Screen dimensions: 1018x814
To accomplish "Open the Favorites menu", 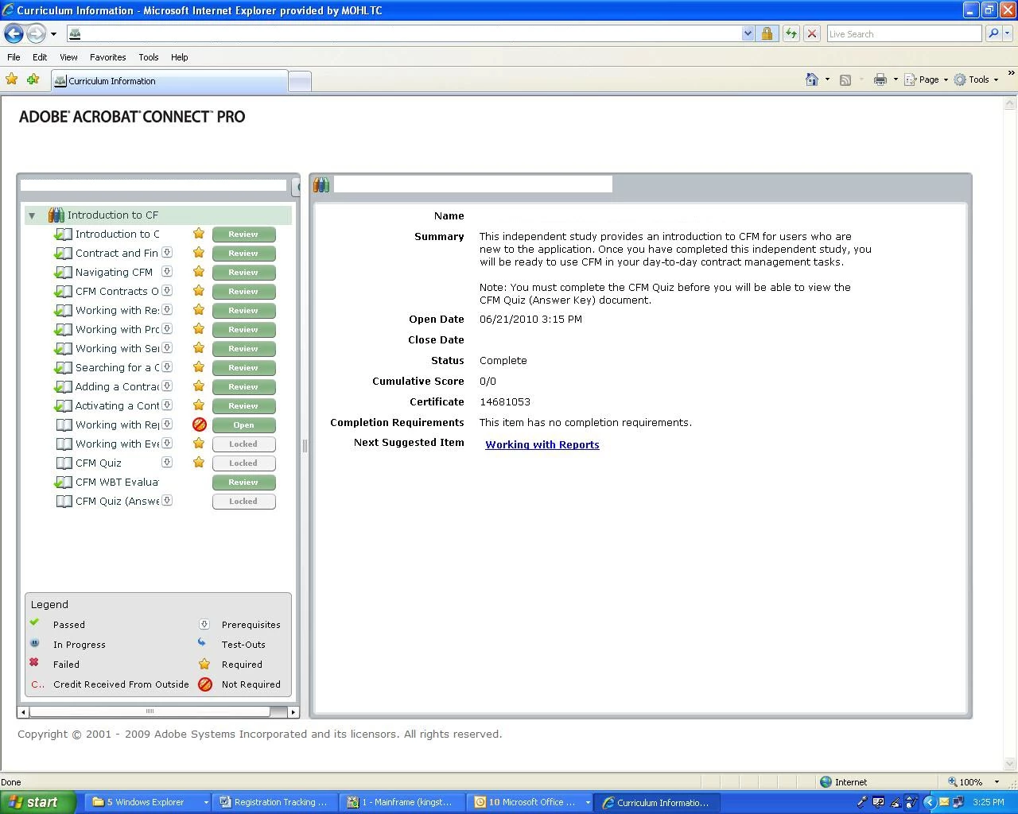I will [108, 57].
